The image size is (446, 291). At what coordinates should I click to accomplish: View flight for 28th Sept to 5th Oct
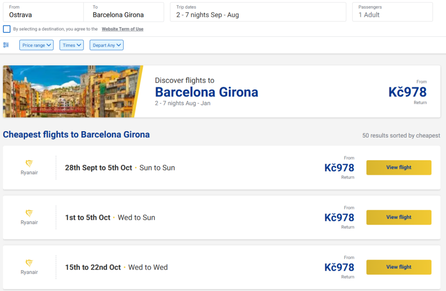pyautogui.click(x=398, y=168)
